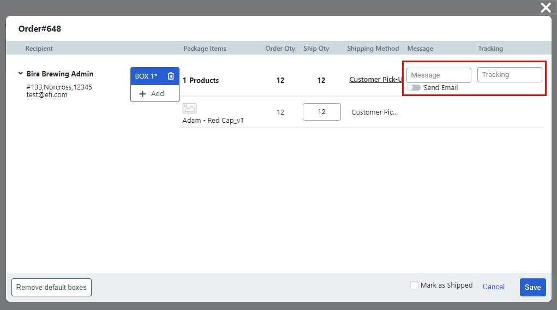Cancel the order shipment changes

coord(493,287)
